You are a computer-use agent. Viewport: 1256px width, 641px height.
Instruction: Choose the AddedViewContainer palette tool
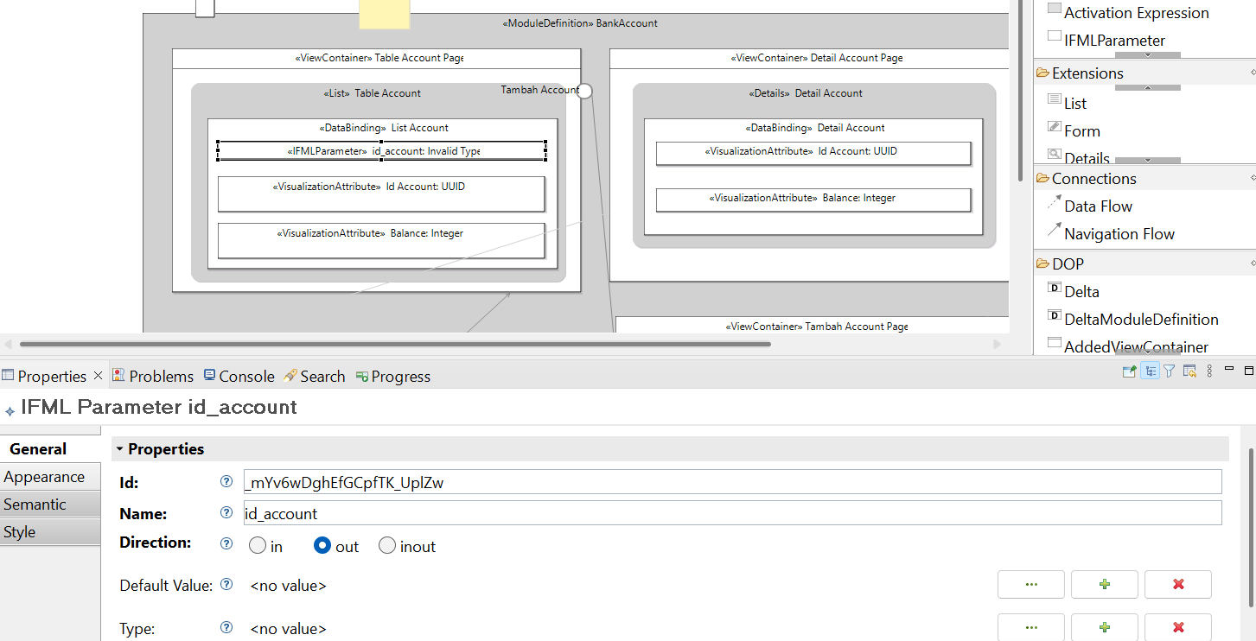pos(1127,346)
